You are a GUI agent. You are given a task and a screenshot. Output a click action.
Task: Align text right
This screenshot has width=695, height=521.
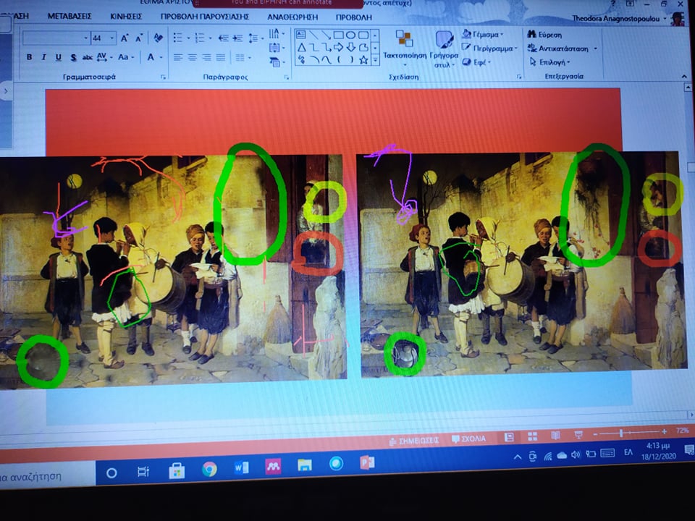click(x=206, y=57)
